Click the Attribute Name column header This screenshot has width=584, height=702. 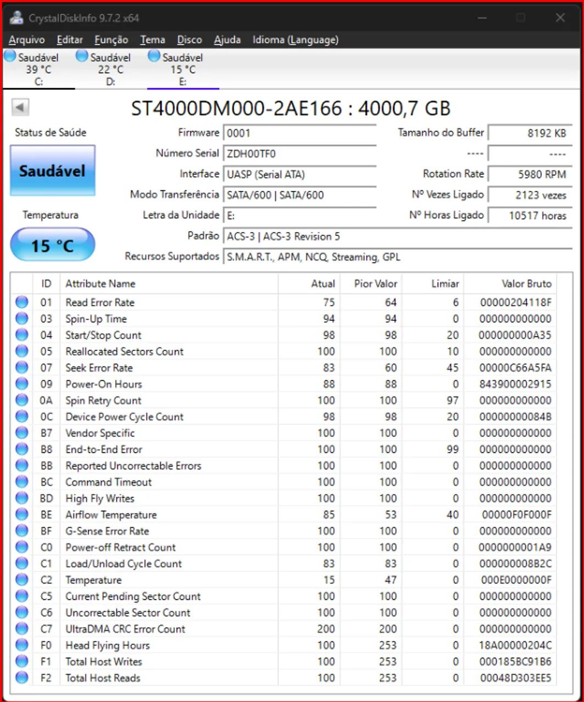[169, 284]
